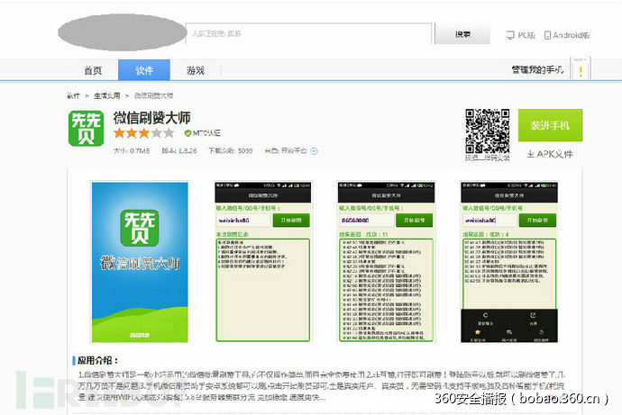Click the green 装进手机 install button
The width and height of the screenshot is (622, 415).
pos(550,126)
